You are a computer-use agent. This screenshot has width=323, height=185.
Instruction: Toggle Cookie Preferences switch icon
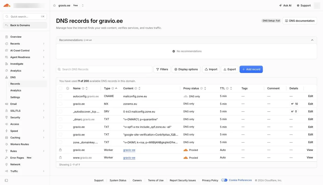click(x=224, y=180)
